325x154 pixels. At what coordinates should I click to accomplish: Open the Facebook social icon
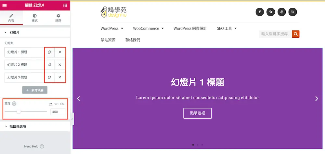tap(260, 12)
